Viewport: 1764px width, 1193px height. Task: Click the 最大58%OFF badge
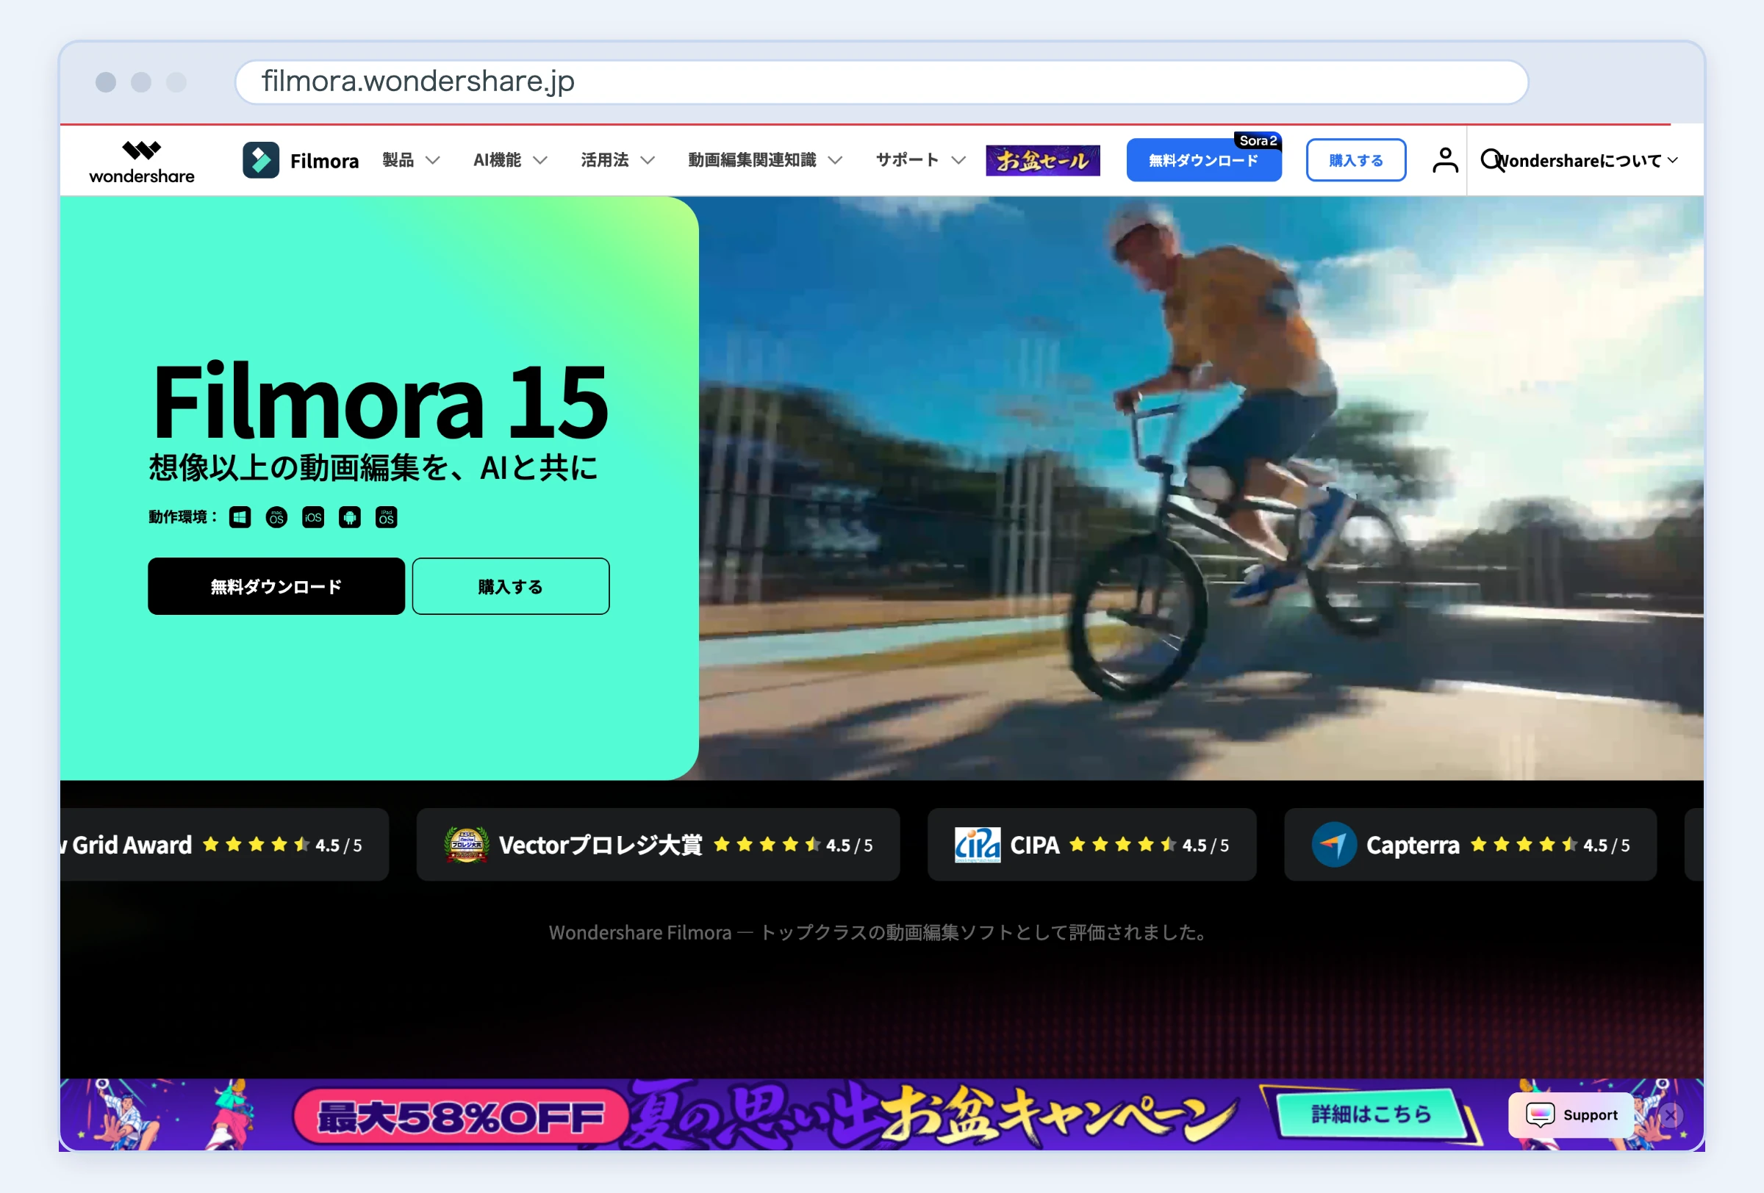coord(461,1117)
